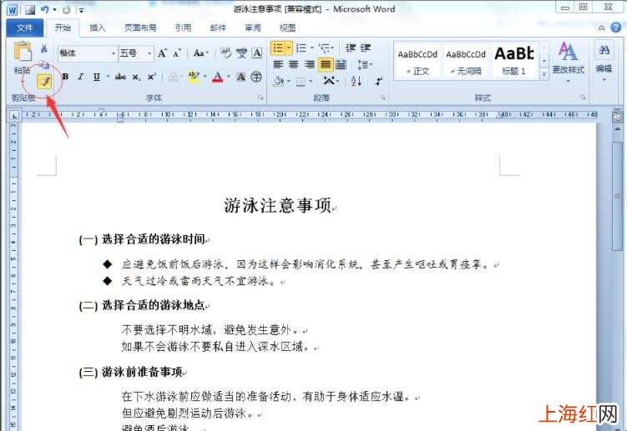Switch to the References tab
Image resolution: width=627 pixels, height=431 pixels.
point(183,28)
